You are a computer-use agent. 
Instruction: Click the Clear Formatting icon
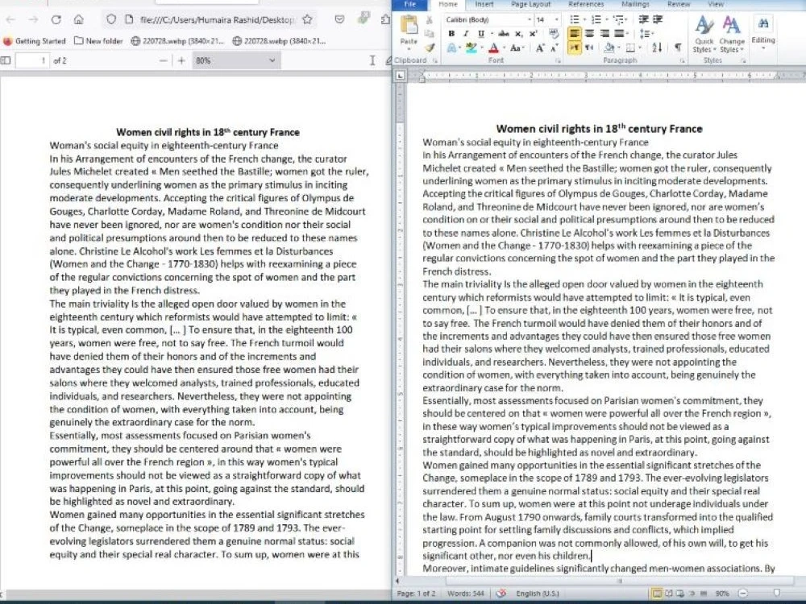click(x=554, y=33)
